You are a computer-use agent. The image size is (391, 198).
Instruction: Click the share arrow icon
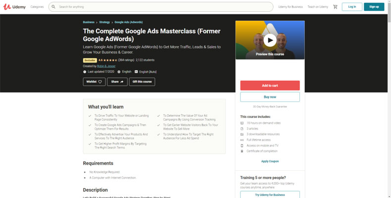click(x=122, y=82)
